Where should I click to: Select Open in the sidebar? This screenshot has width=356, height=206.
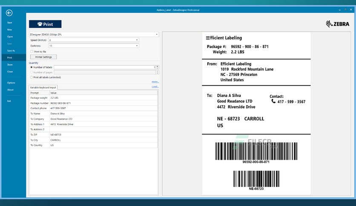10,37
